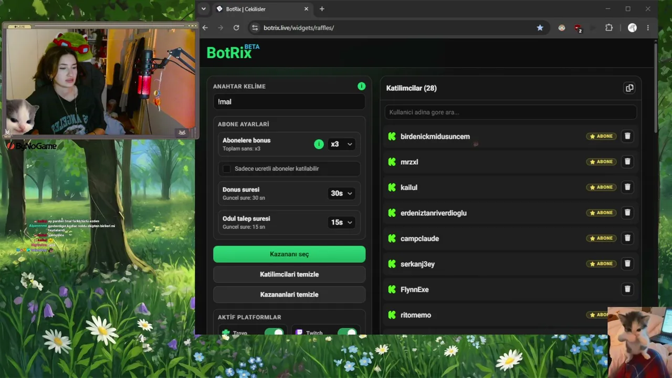Image resolution: width=672 pixels, height=378 pixels.
Task: Open the Chrome extensions puzzle menu
Action: click(609, 28)
